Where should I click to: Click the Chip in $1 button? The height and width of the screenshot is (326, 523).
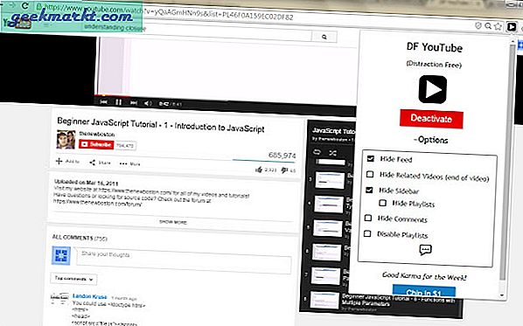point(423,291)
